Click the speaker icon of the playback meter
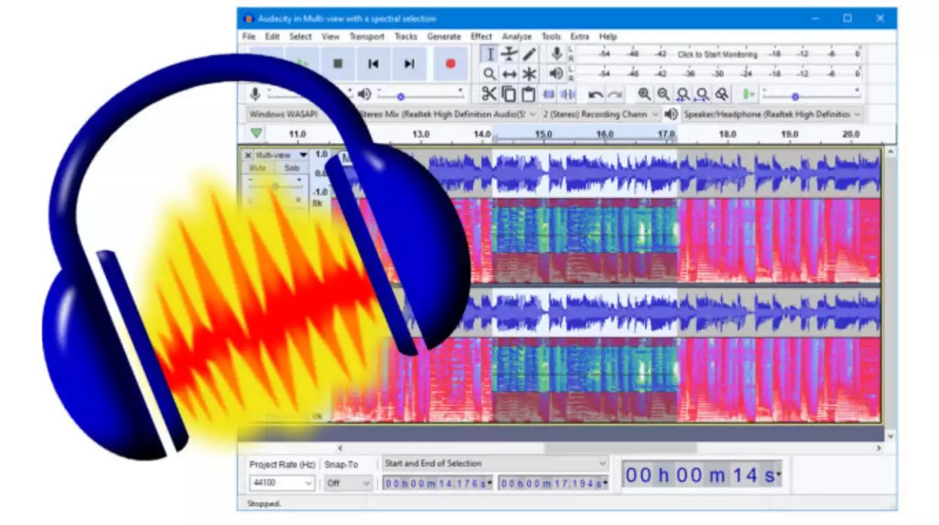 [557, 74]
